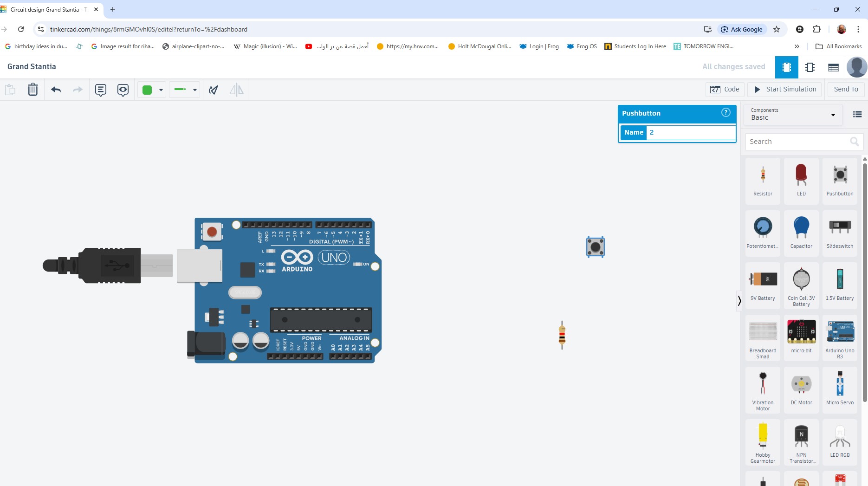Select the NPN Transistor component
The width and height of the screenshot is (868, 486).
pyautogui.click(x=801, y=442)
